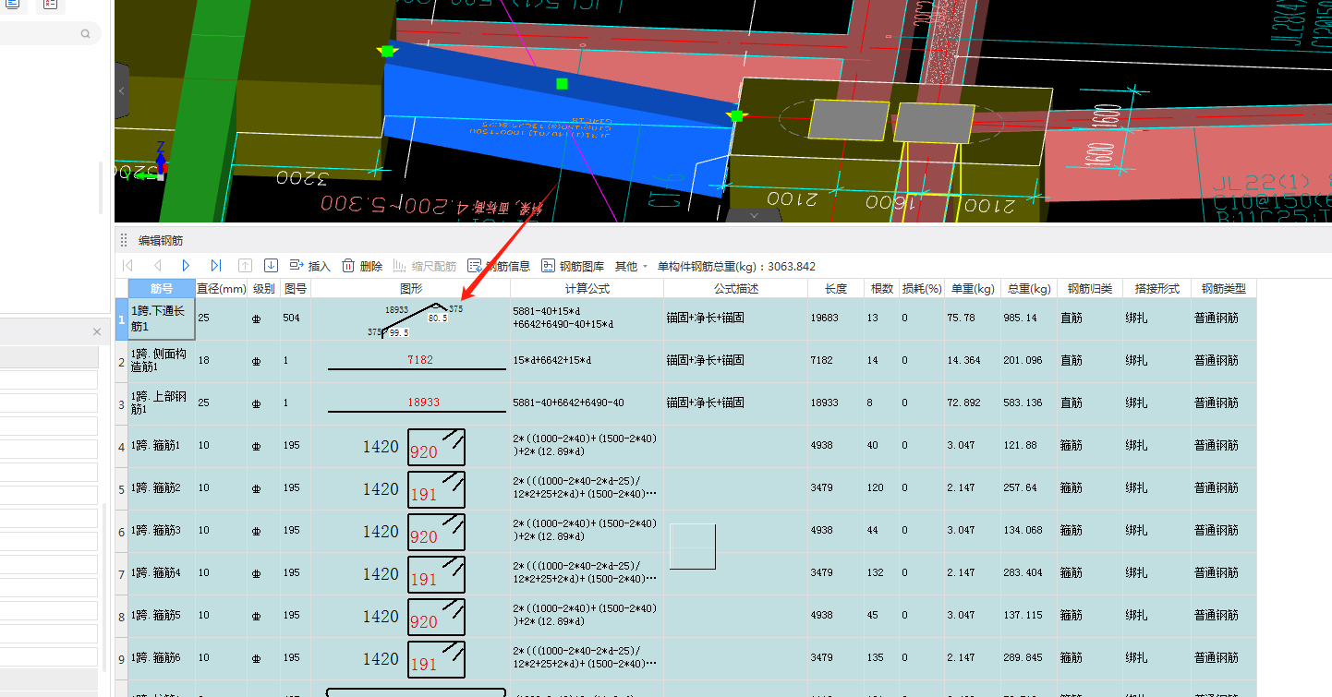This screenshot has height=697, width=1332.
Task: Select the 1跨.下通长筋1 name cell
Action: tap(162, 319)
